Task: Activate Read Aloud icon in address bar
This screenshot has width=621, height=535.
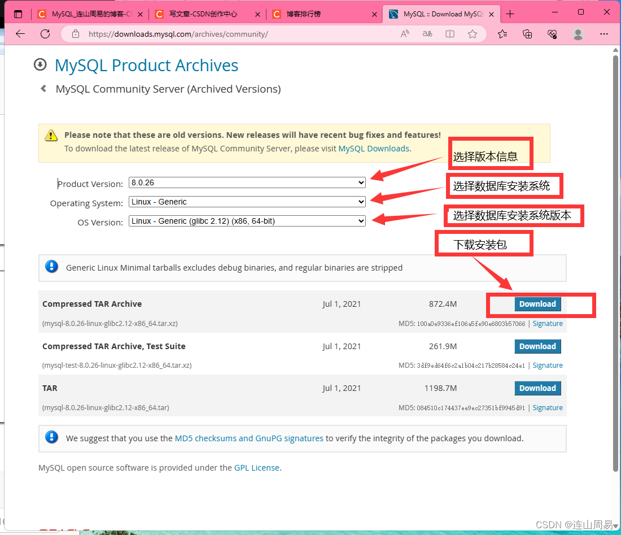Action: [405, 34]
